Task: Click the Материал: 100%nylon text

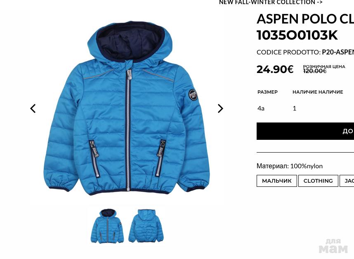Action: [290, 166]
